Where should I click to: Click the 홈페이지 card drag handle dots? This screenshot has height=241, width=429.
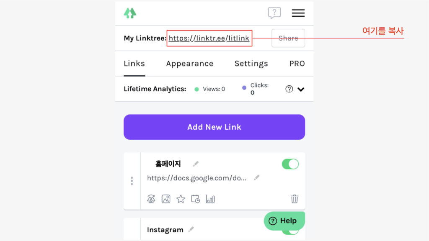[132, 181]
